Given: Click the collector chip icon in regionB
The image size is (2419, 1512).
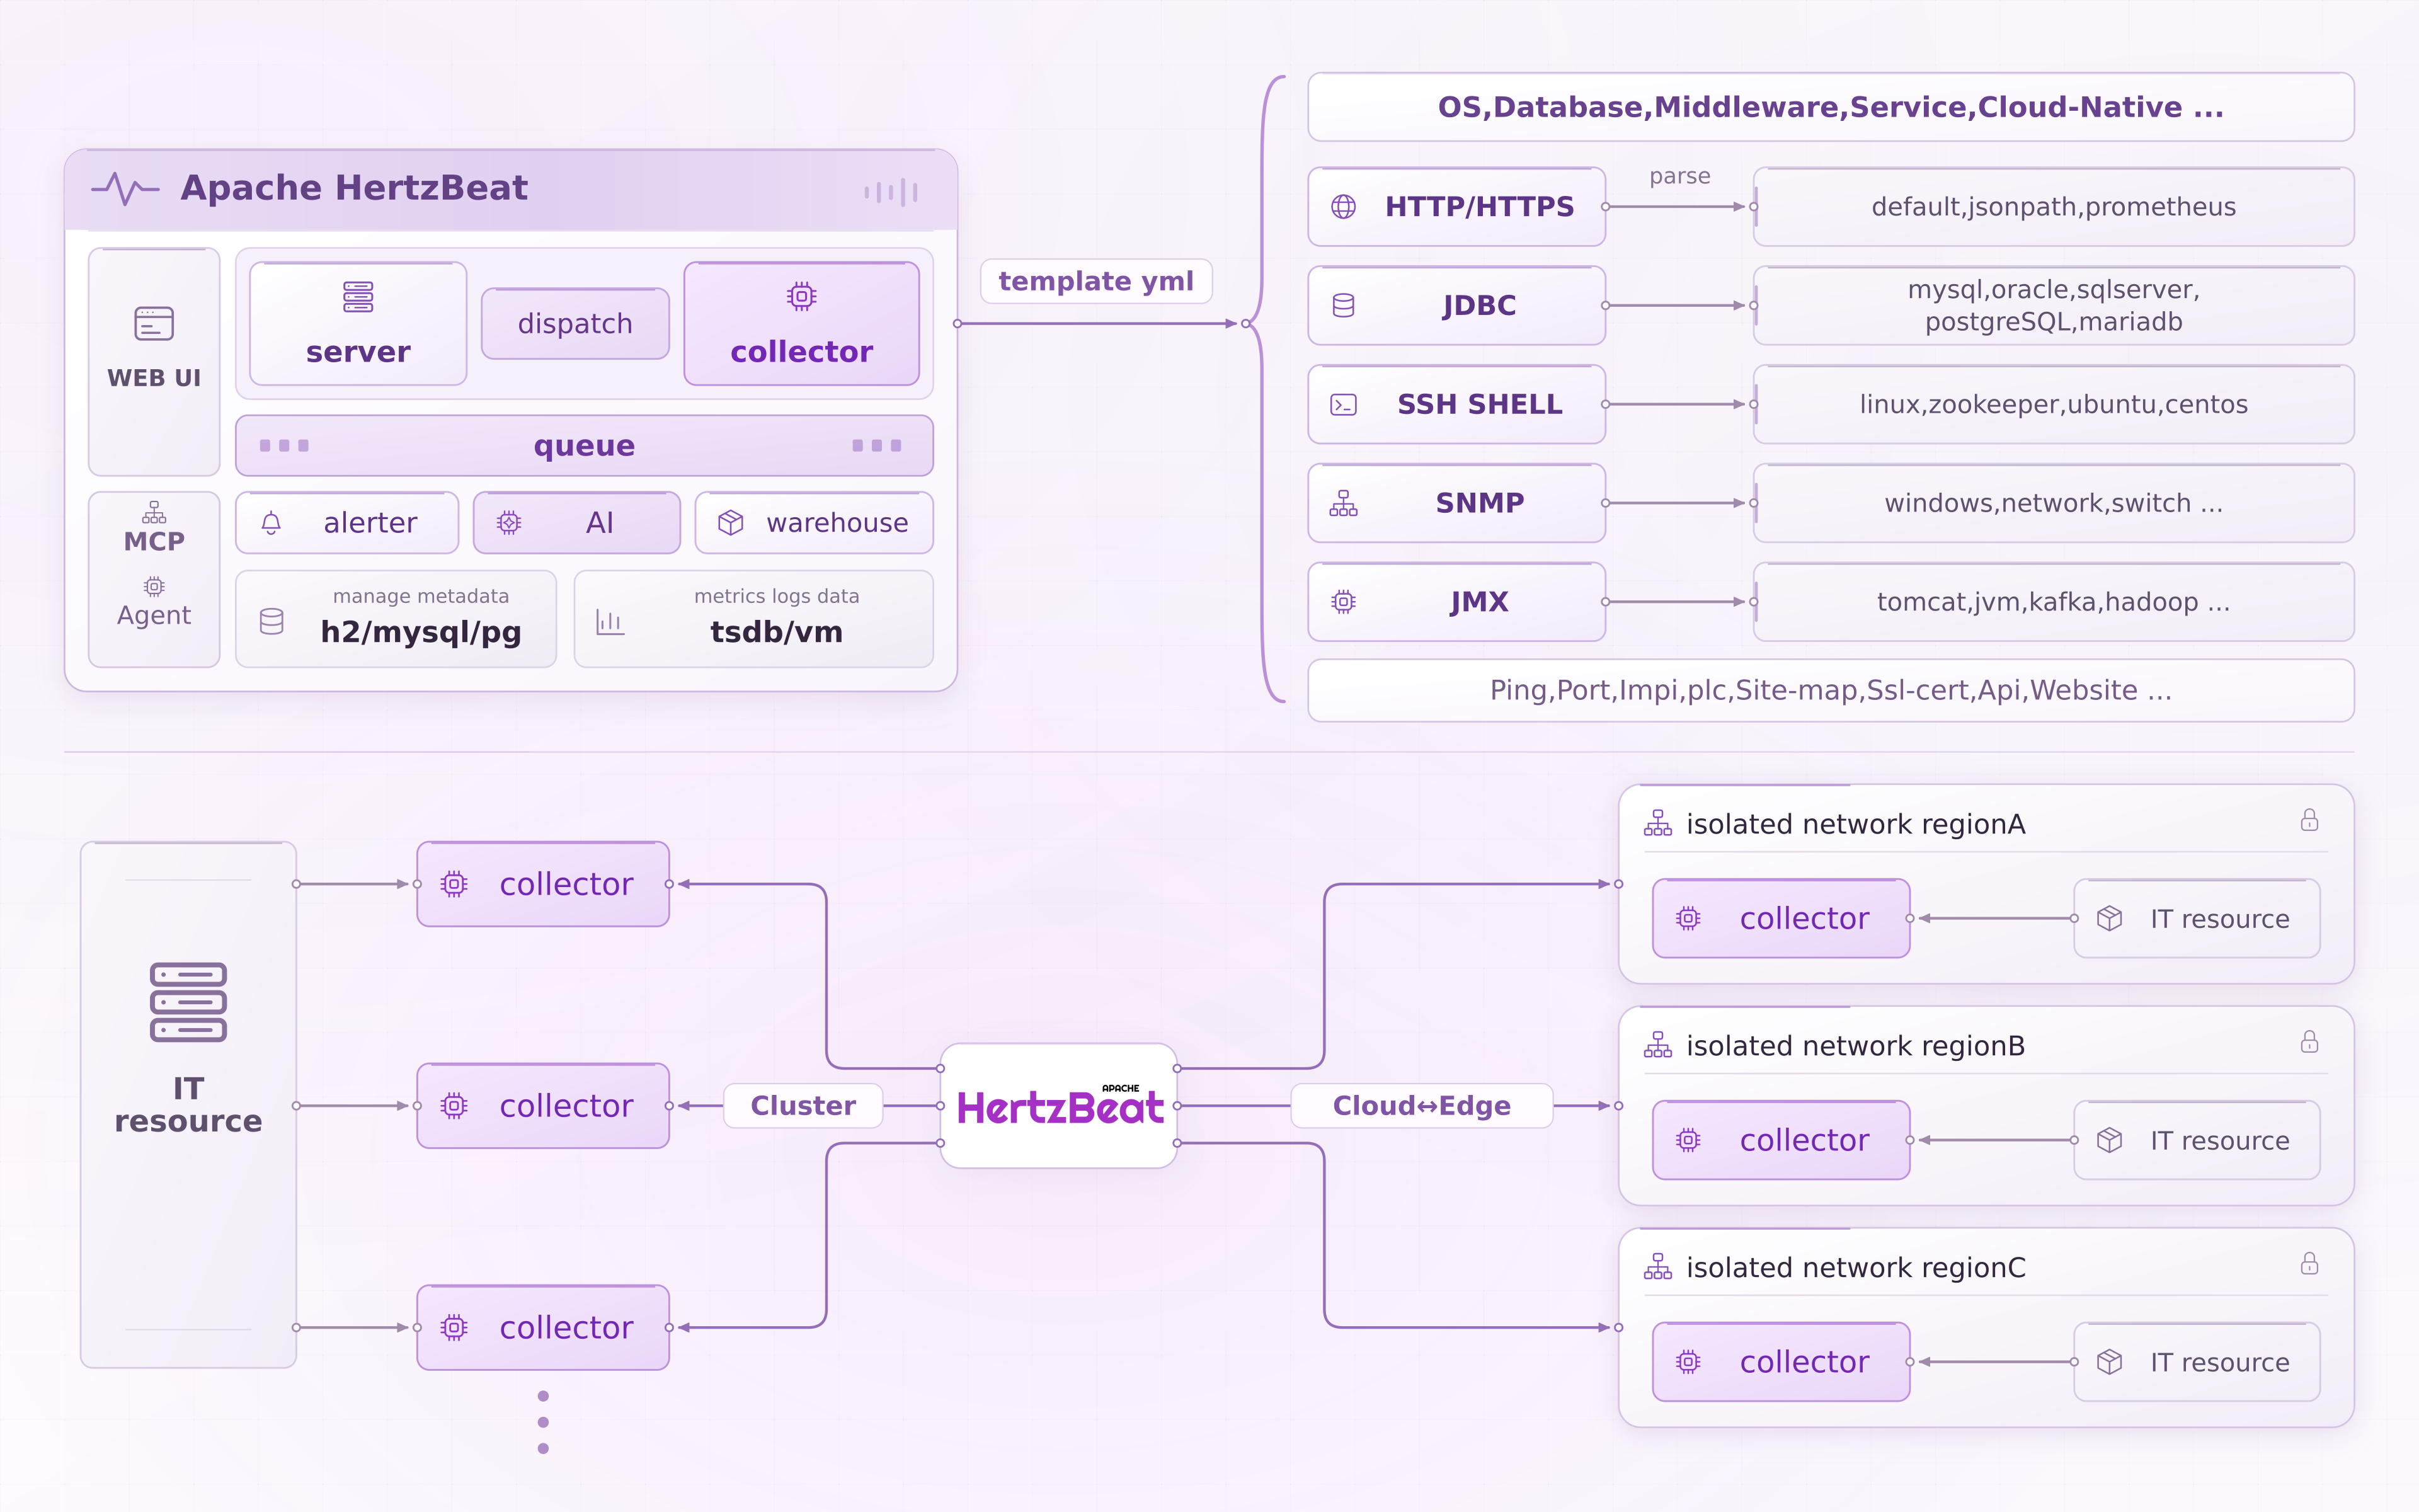Looking at the screenshot, I should [1688, 1140].
